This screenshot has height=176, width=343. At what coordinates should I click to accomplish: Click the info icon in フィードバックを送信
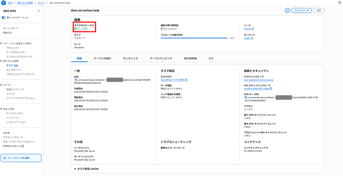[x=5, y=158]
